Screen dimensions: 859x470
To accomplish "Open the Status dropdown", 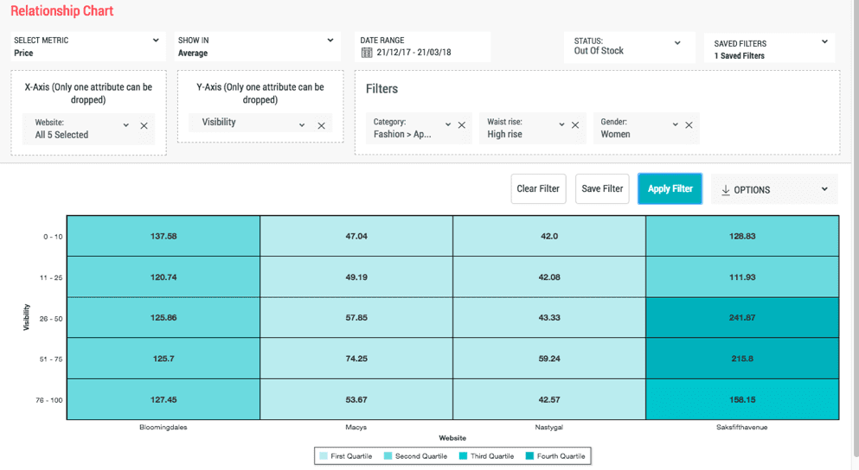I will (677, 43).
